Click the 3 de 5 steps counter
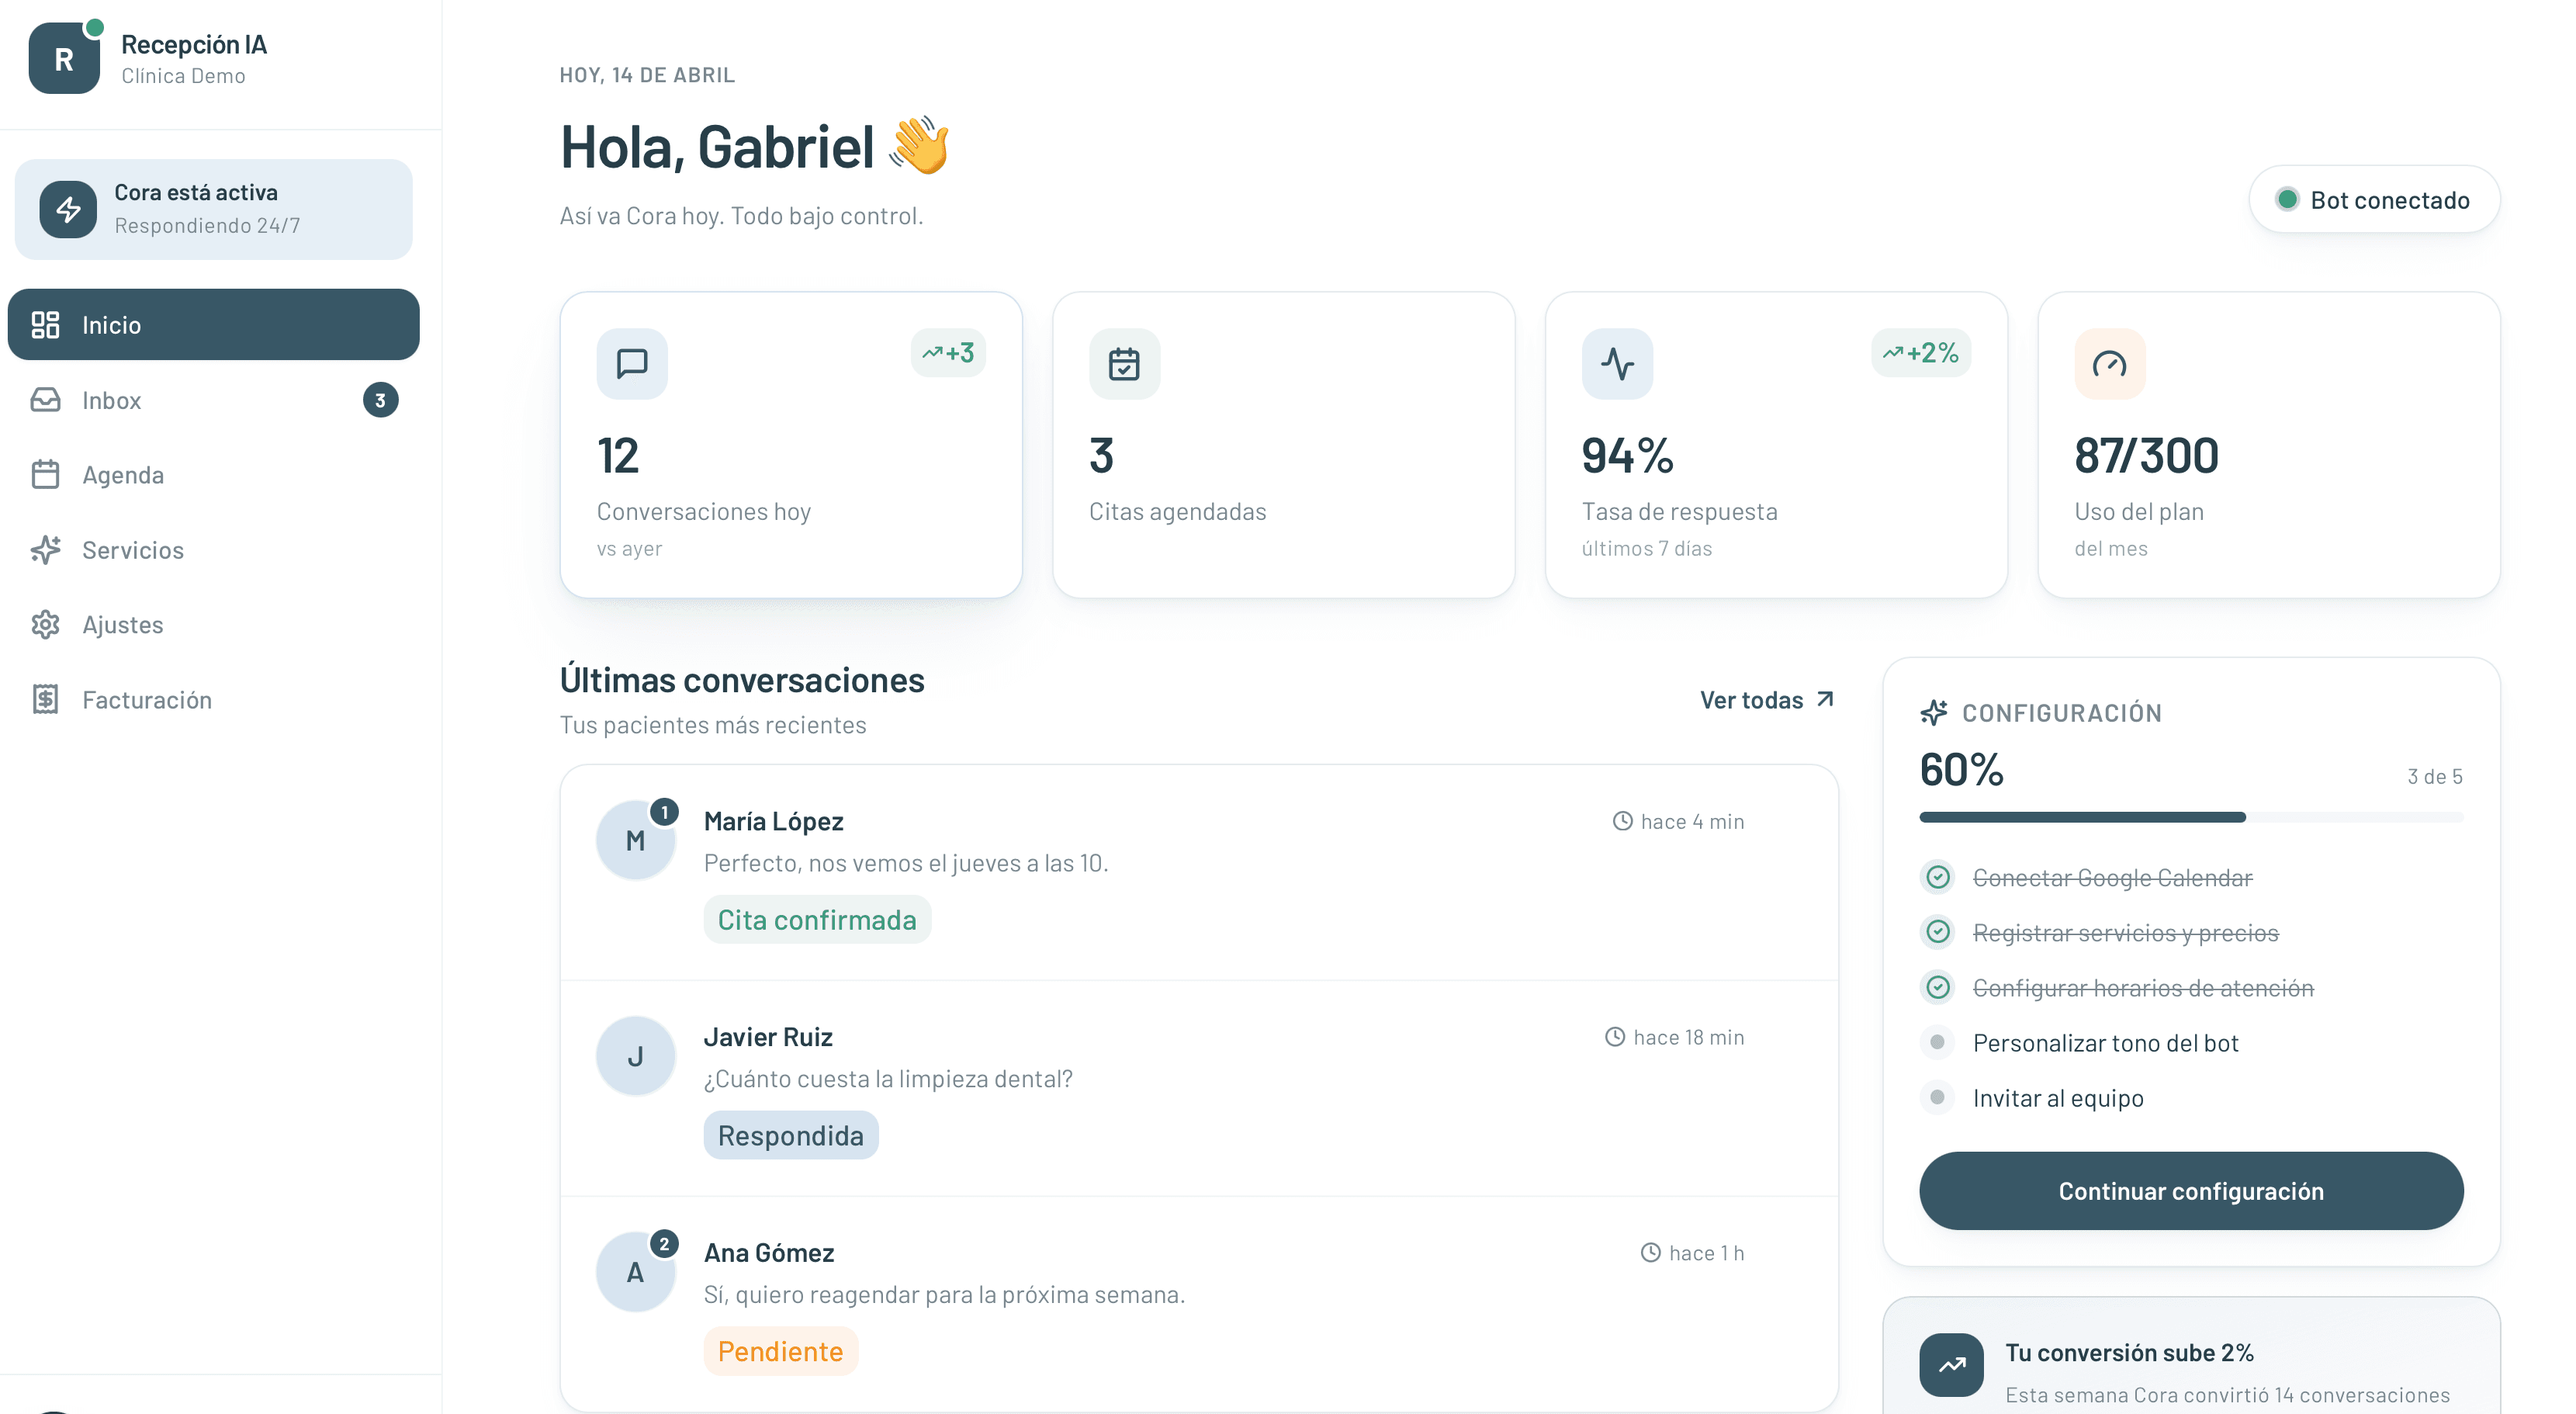This screenshot has width=2576, height=1414. point(2435,777)
